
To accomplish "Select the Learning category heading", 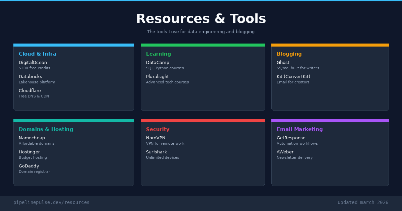I will point(158,54).
